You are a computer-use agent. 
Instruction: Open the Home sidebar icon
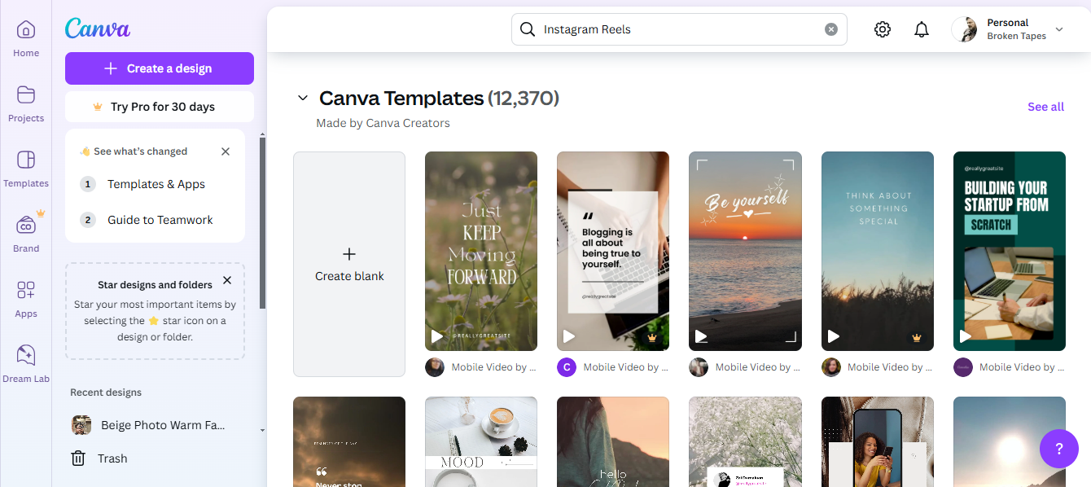coord(26,30)
